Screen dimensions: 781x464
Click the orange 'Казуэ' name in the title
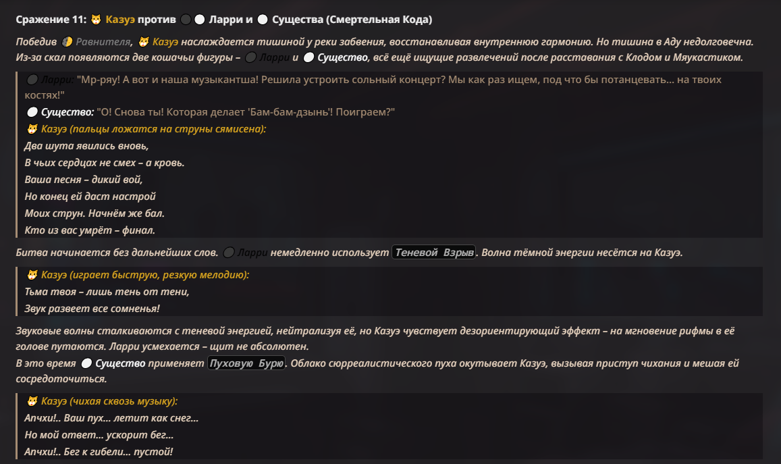point(120,20)
